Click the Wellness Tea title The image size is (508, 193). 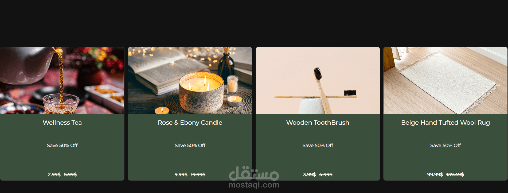tap(62, 123)
